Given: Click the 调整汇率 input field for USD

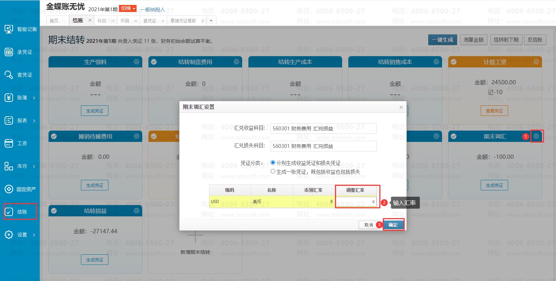Looking at the screenshot, I should click(x=356, y=202).
